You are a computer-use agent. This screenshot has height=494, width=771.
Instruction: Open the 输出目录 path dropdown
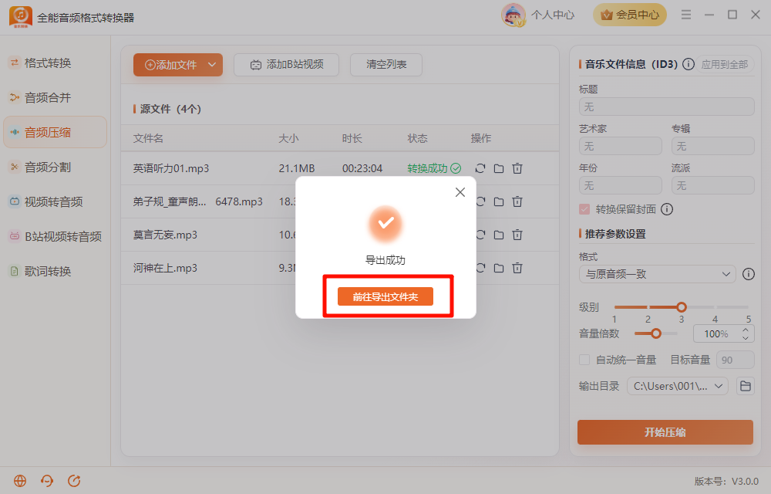tap(677, 386)
